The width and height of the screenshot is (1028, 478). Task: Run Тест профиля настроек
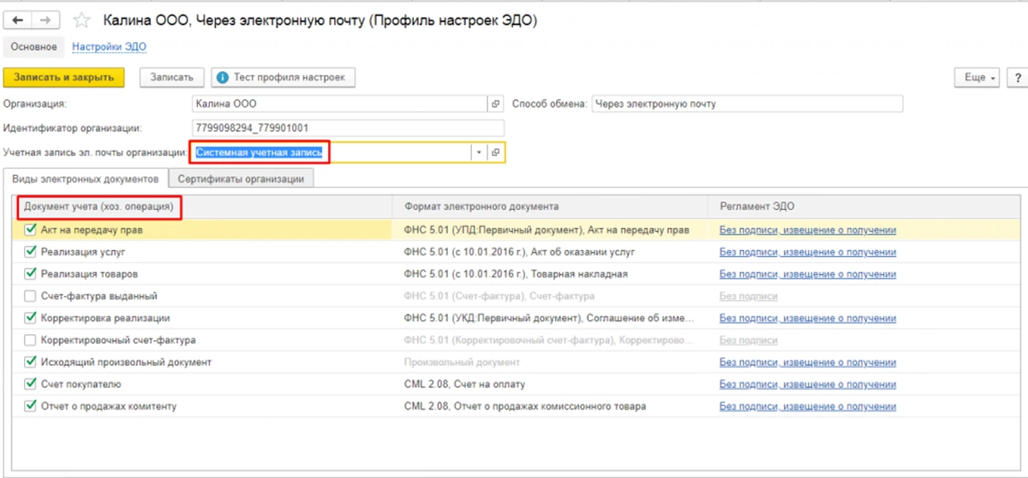point(283,77)
